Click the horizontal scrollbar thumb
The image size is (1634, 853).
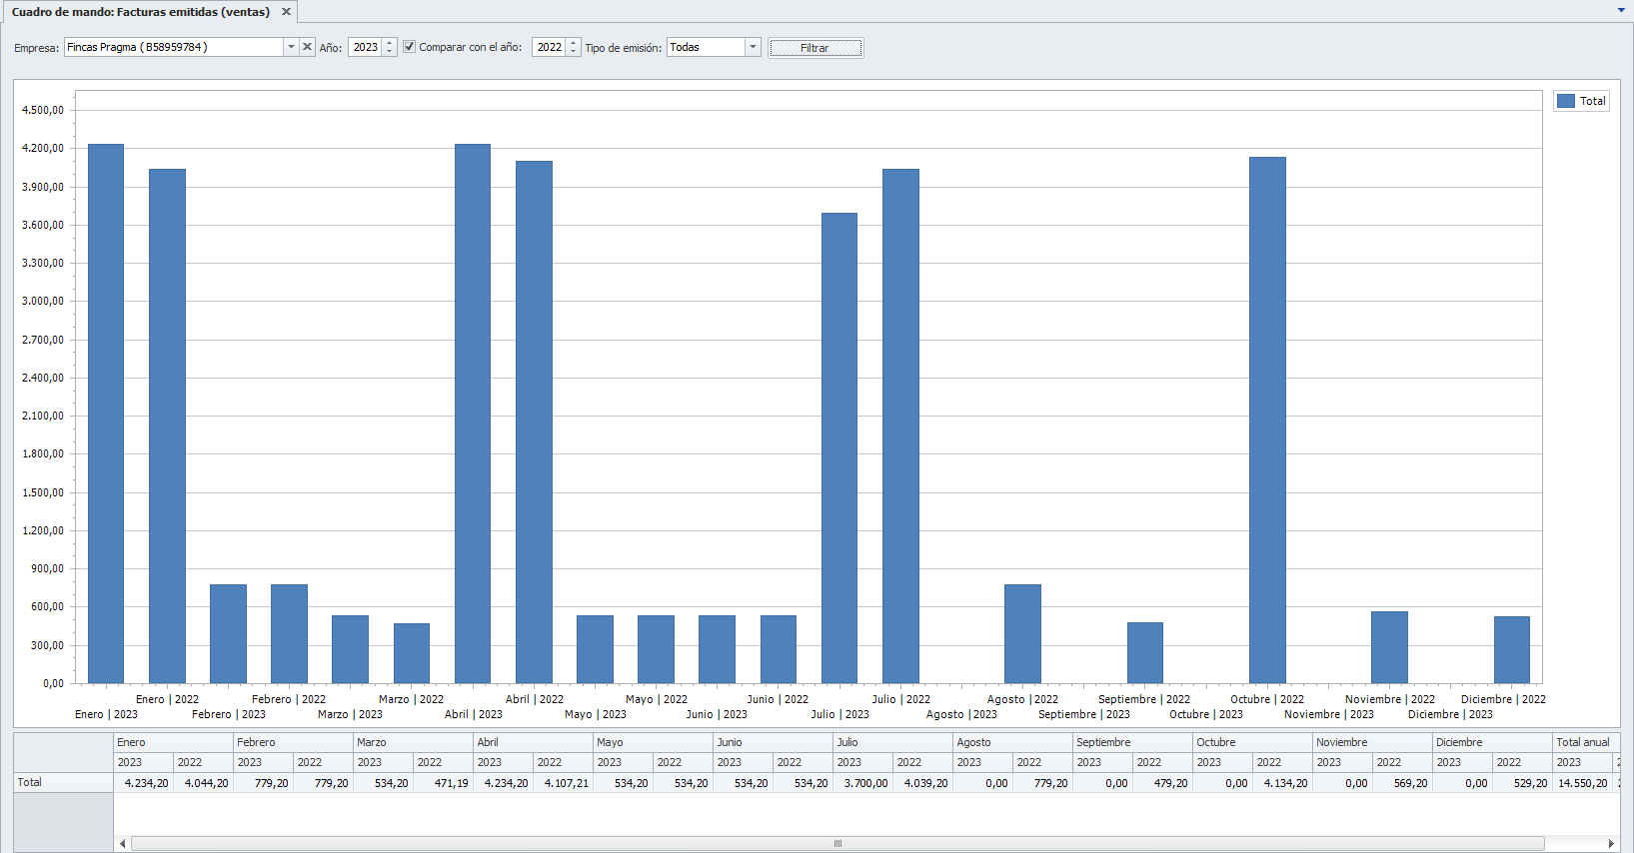click(837, 844)
